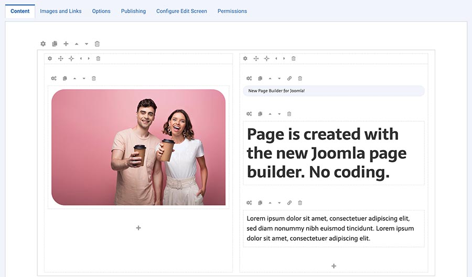The image size is (472, 277).
Task: Shift the image column right with the arrow
Action: (89, 58)
